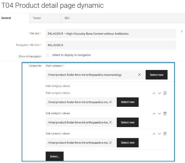
Task: Clear the third sub category path
Action: point(110,142)
